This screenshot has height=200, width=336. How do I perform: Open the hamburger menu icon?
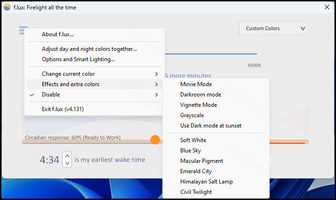(x=22, y=30)
